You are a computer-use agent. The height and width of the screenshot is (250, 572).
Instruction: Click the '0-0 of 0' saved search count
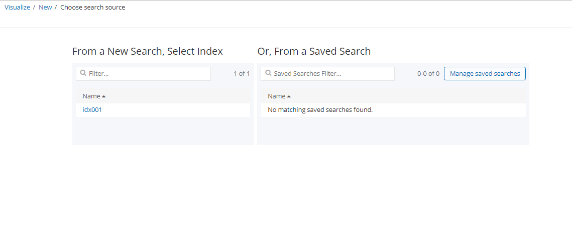428,74
